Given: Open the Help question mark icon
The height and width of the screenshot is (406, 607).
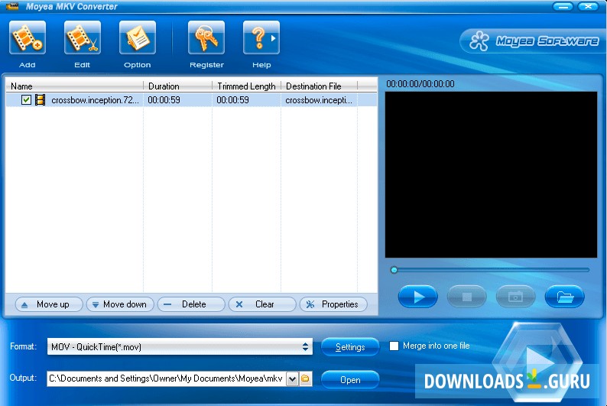Looking at the screenshot, I should point(258,37).
